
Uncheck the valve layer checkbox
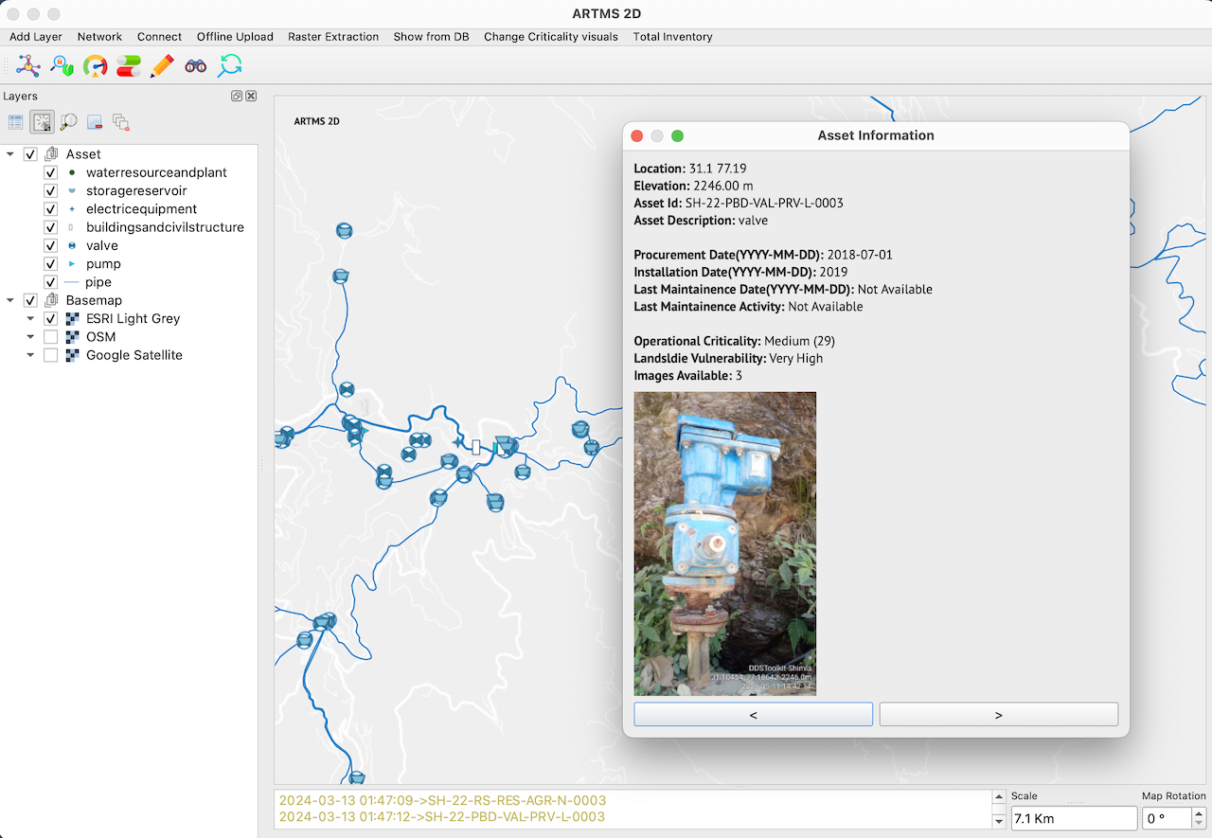(51, 246)
